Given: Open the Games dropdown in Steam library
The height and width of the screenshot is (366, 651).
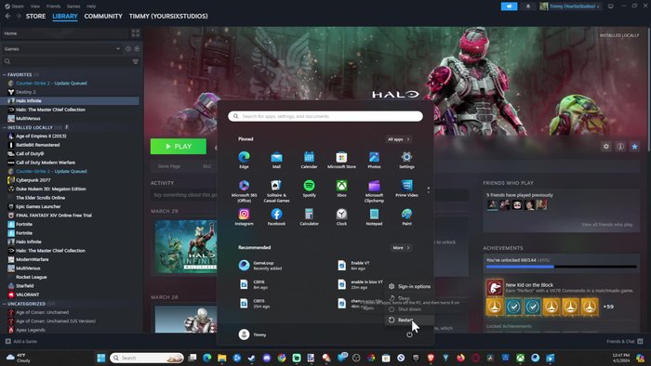Looking at the screenshot, I should (x=61, y=49).
